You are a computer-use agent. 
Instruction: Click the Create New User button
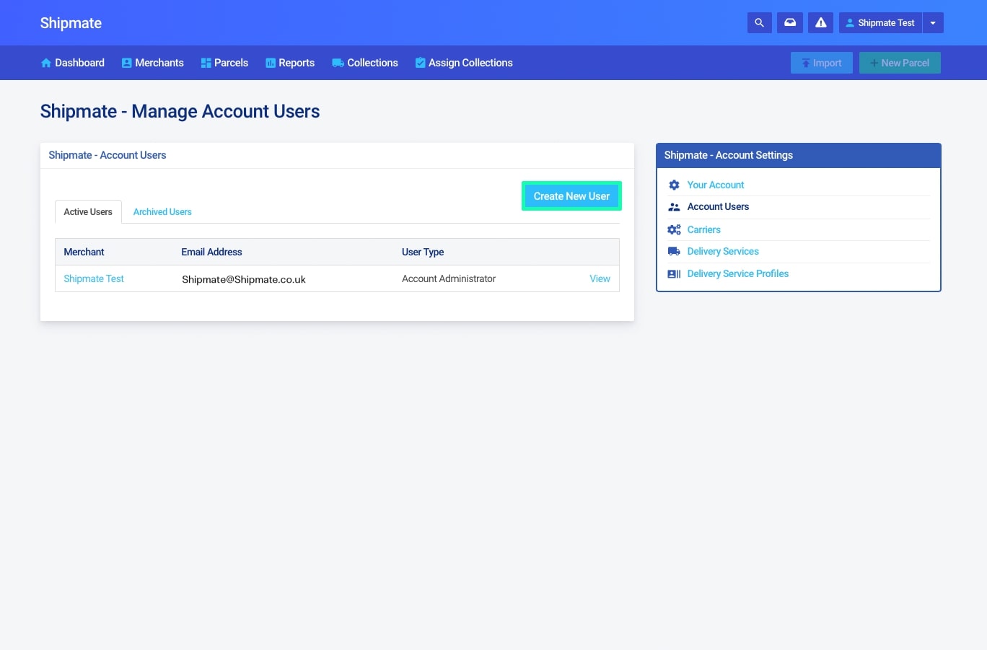571,196
